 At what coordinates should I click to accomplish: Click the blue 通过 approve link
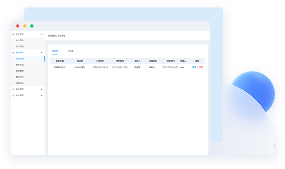pos(194,67)
